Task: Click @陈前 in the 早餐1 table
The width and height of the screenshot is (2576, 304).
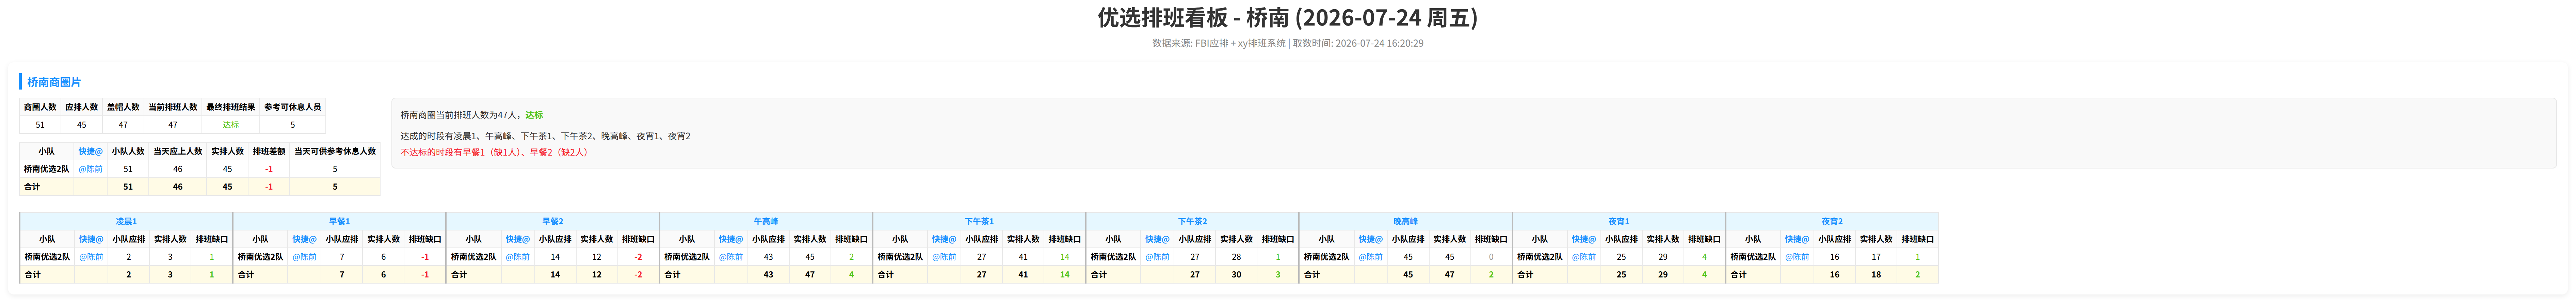Action: (x=304, y=257)
